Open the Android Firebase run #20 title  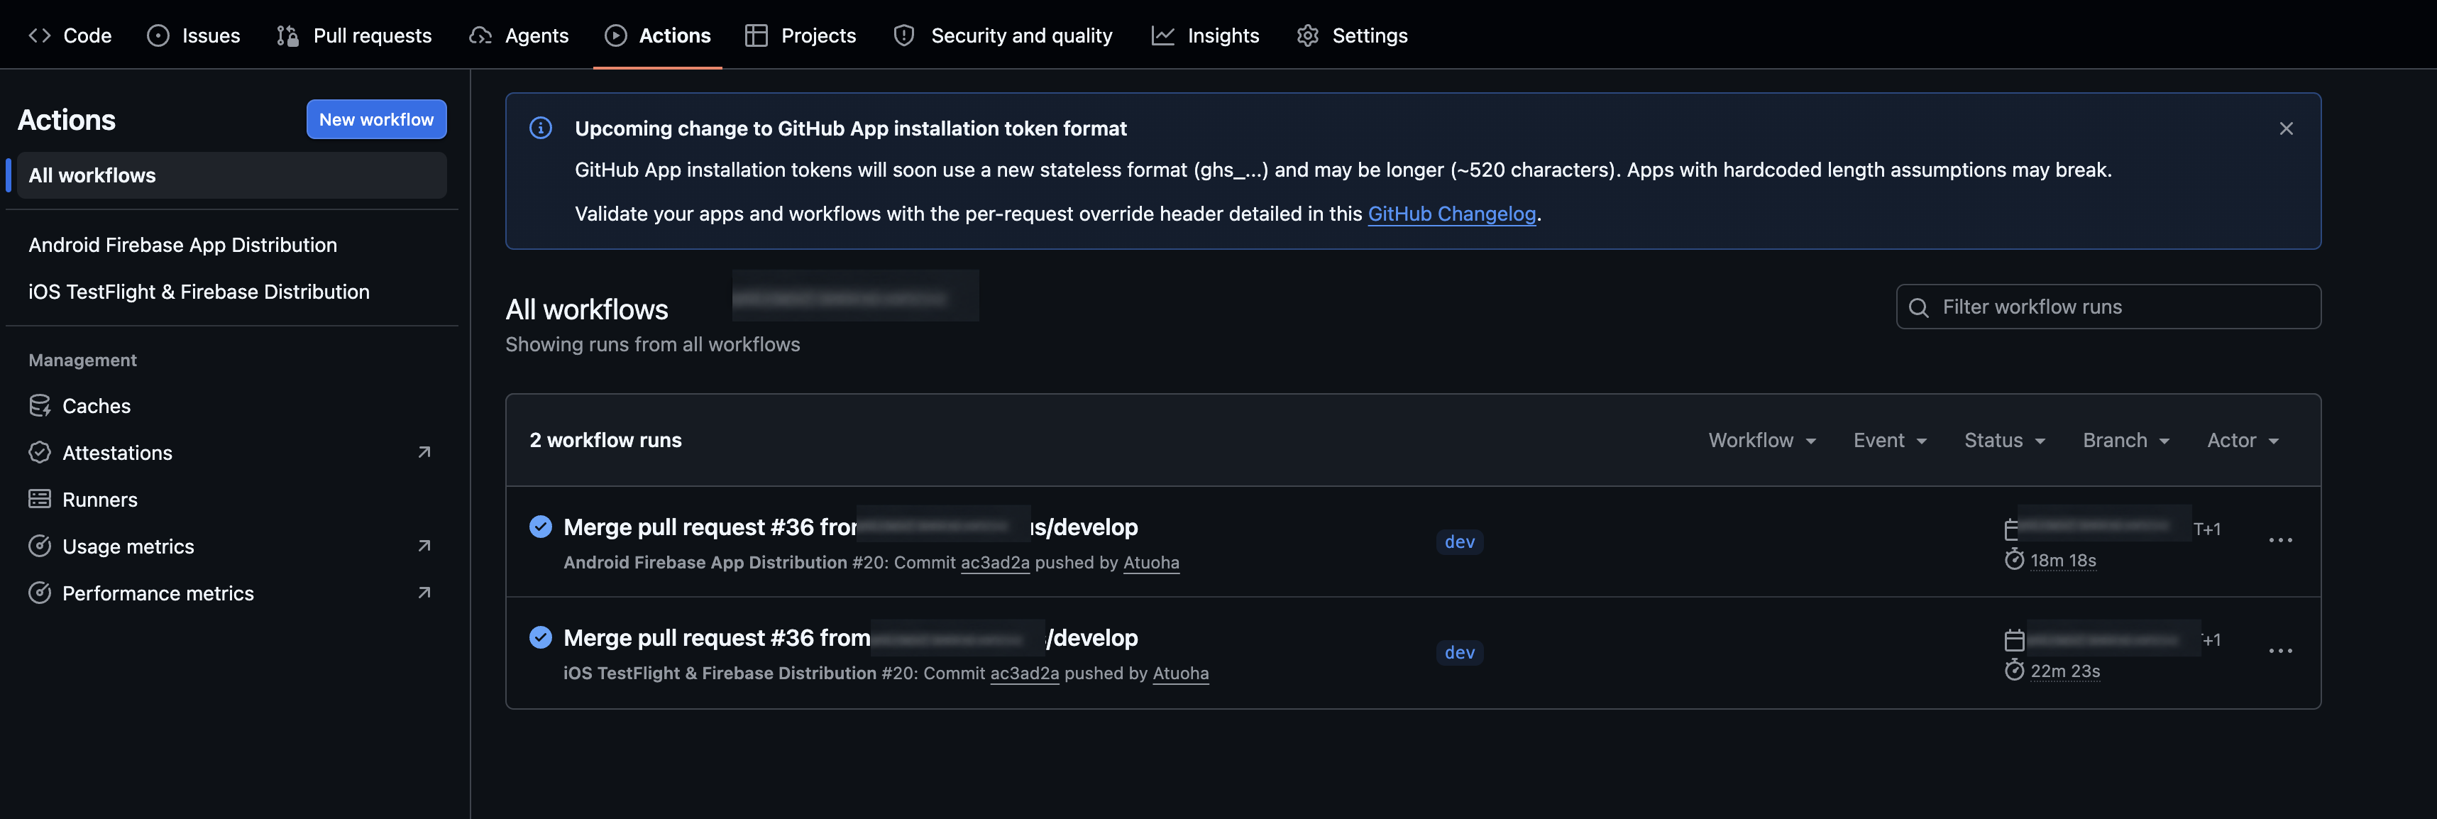pos(850,527)
